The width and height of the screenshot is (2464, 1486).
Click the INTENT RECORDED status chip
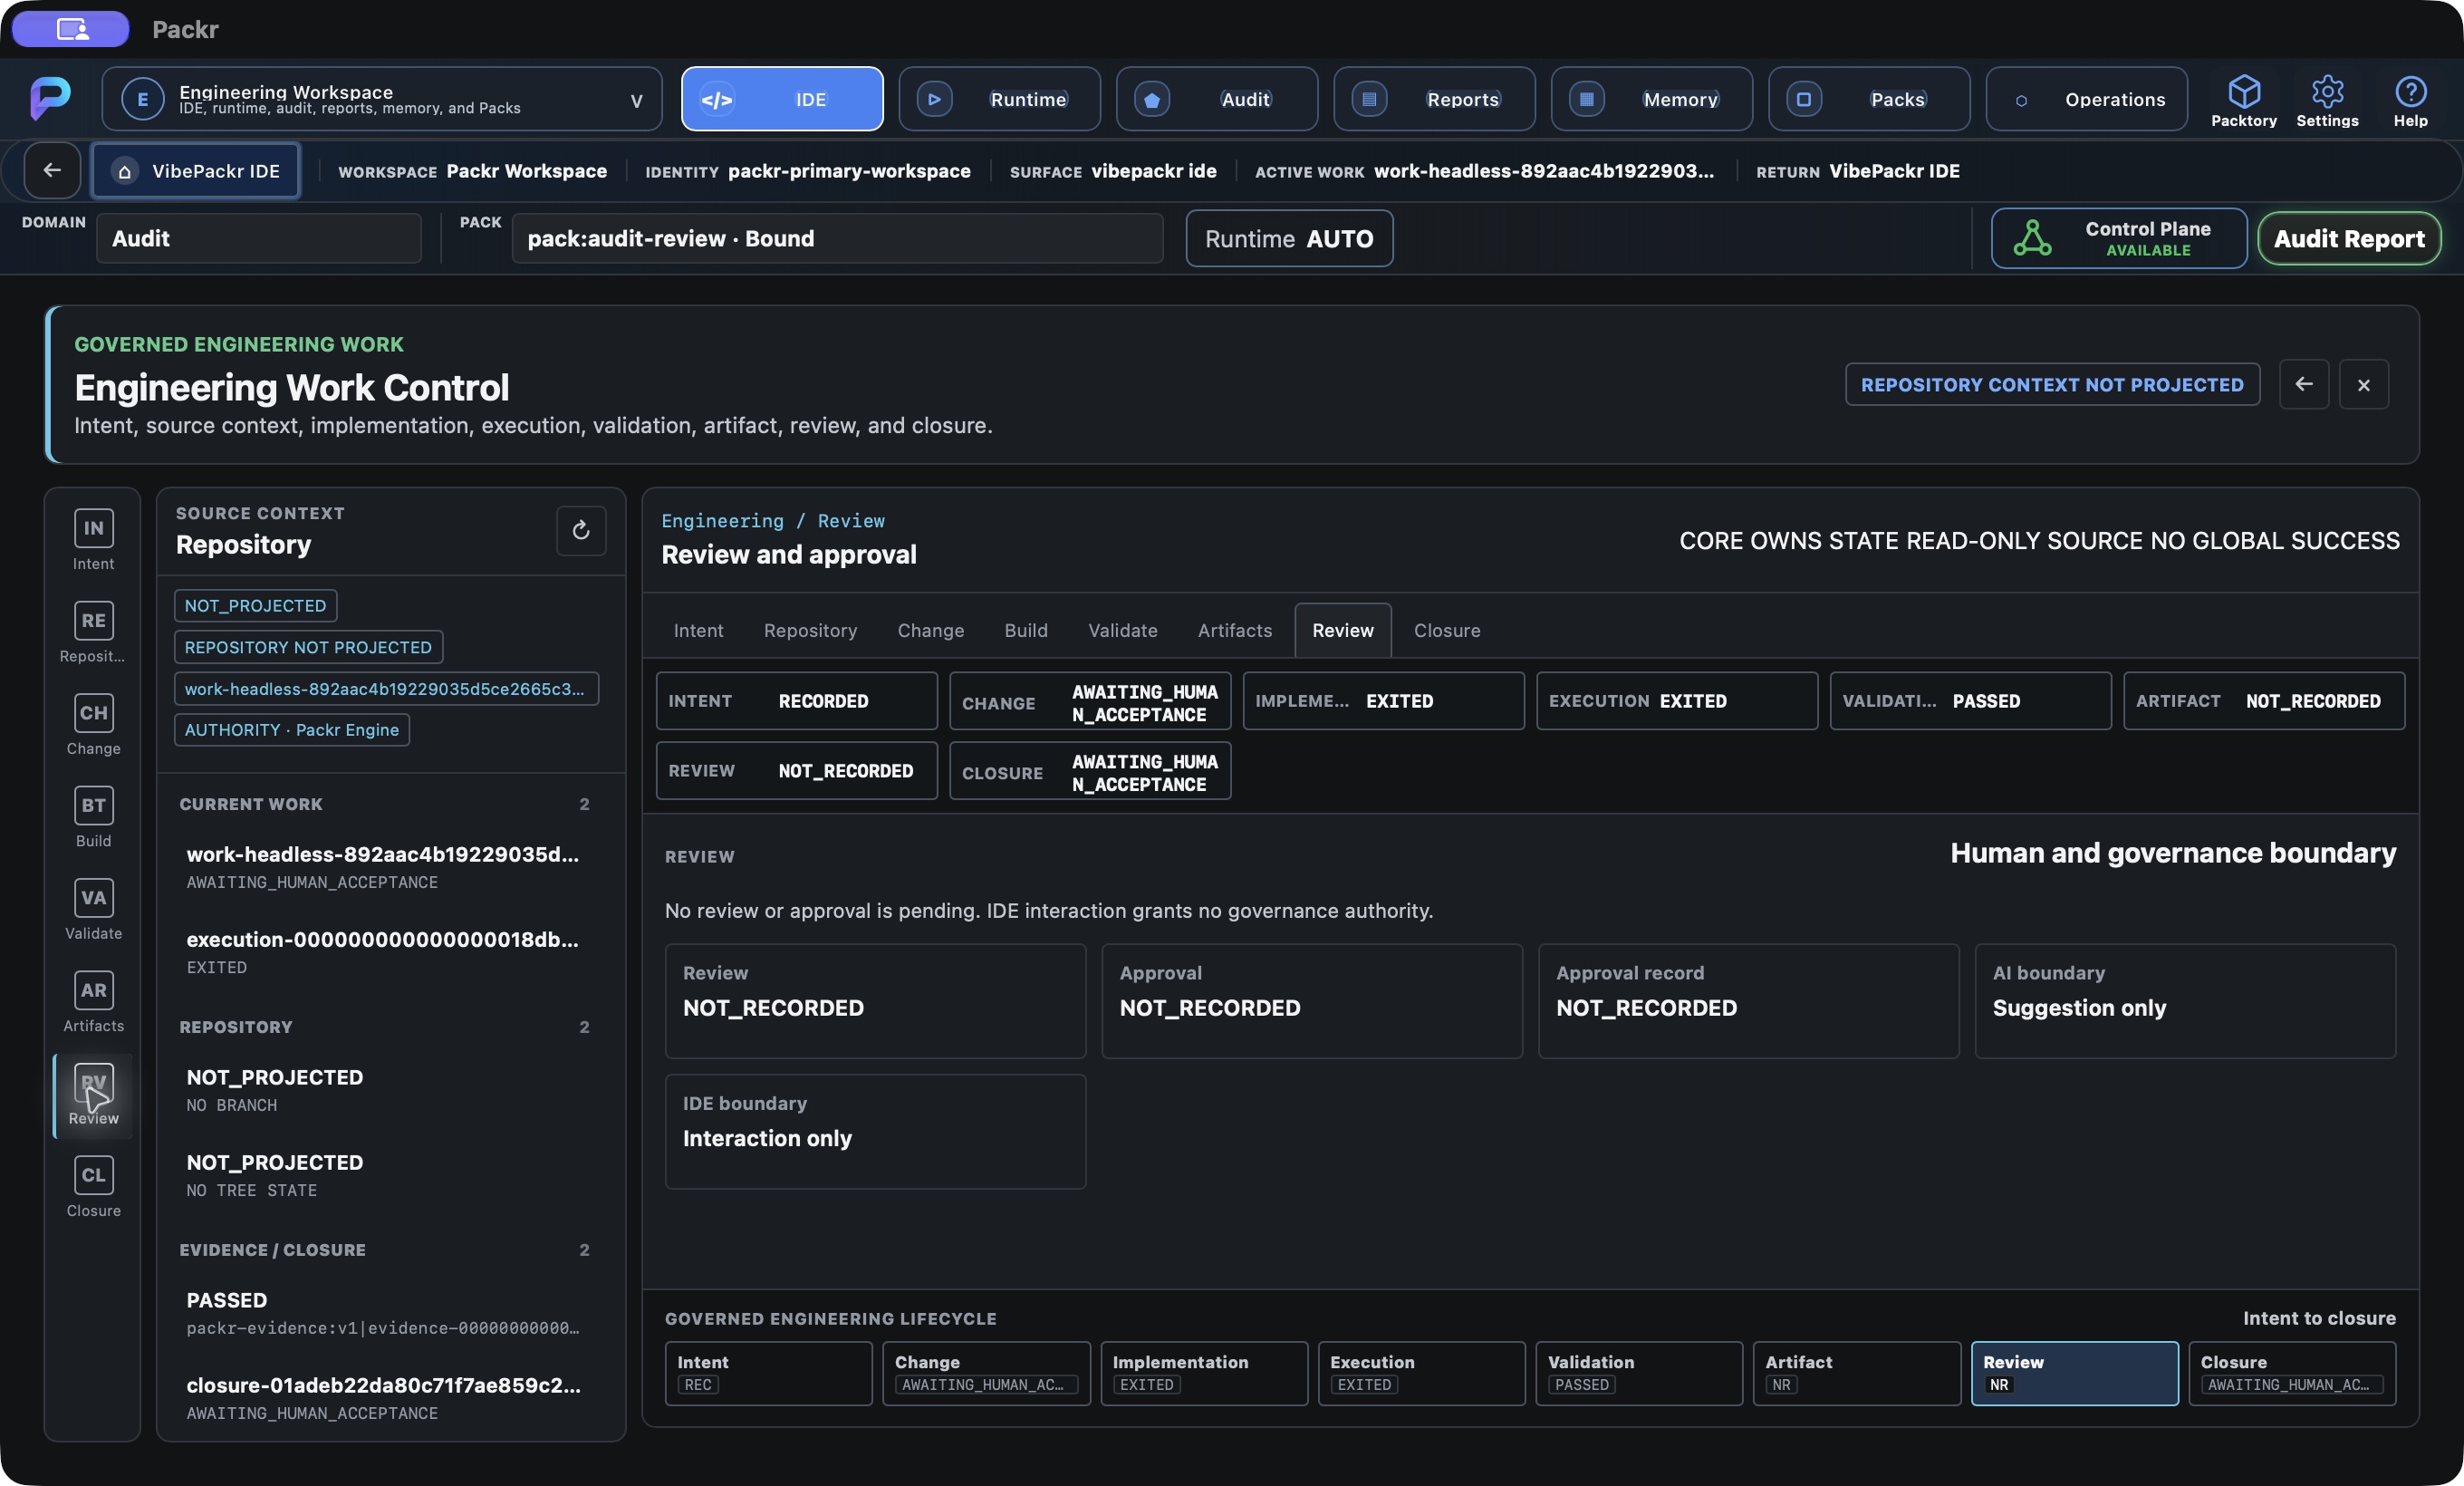[796, 701]
